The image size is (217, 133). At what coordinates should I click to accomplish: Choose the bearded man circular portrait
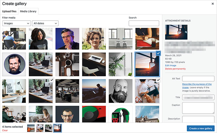14,64
